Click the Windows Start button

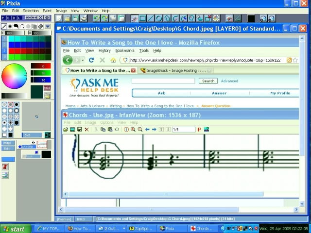14,229
